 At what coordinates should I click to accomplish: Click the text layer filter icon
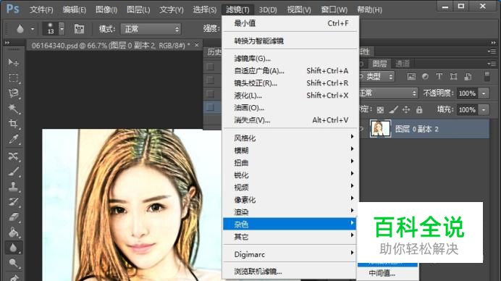click(439, 76)
